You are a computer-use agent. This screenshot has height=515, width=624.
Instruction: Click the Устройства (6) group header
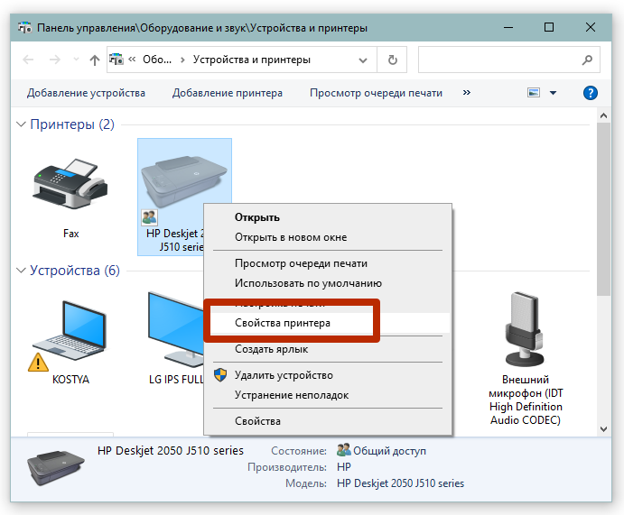[x=75, y=271]
